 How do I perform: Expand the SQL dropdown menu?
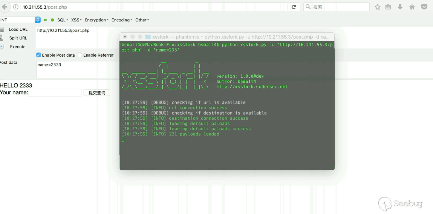pyautogui.click(x=63, y=20)
